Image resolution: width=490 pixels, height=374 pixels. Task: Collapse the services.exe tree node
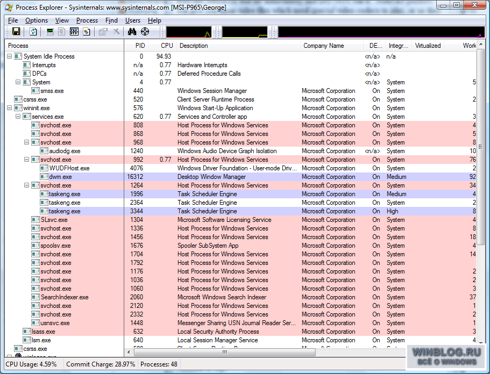[18, 117]
